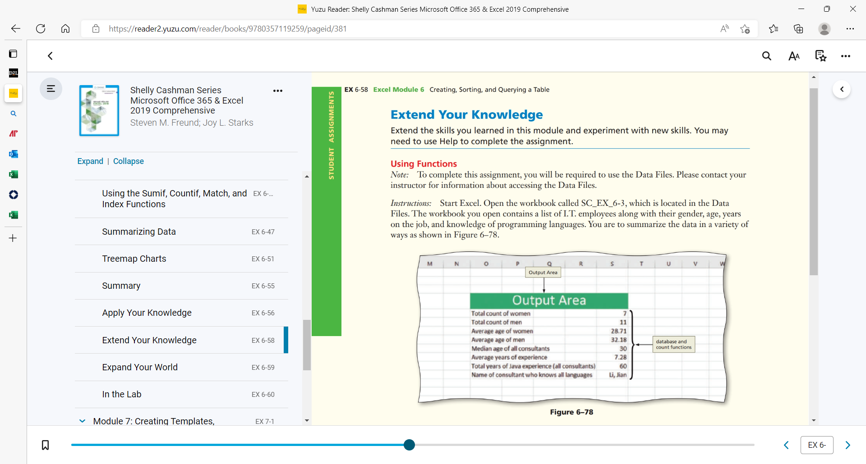
Task: Go to the next page arrow
Action: [848, 445]
